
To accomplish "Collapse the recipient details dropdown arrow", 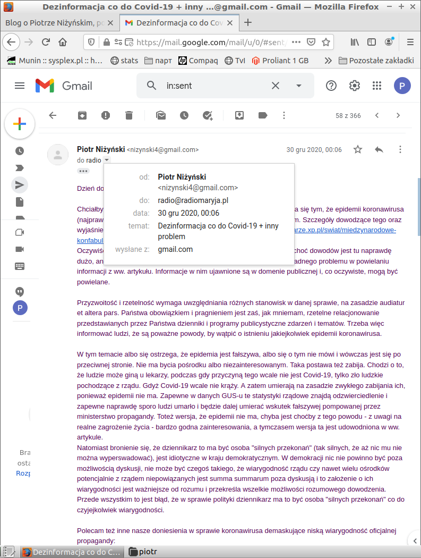I will (x=107, y=160).
